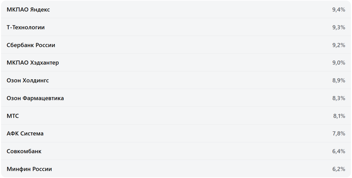
Task: Click the 7,8% share of АФК Система
Action: coord(339,134)
